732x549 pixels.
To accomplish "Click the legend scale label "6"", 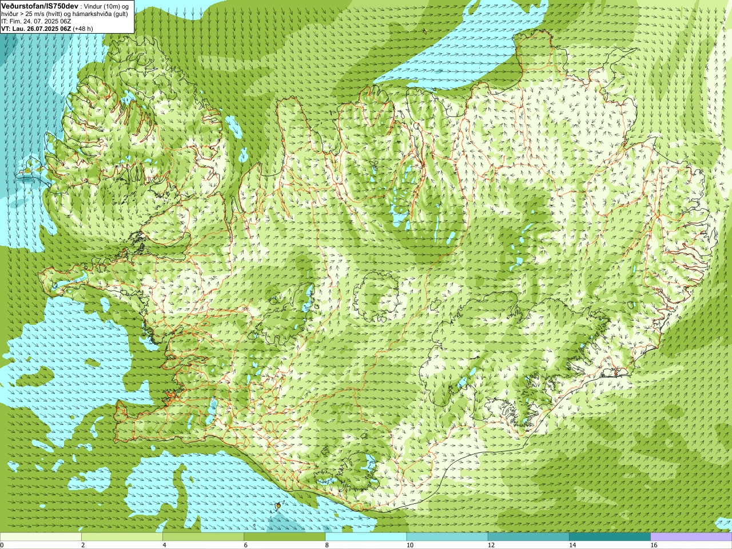I will tap(246, 545).
